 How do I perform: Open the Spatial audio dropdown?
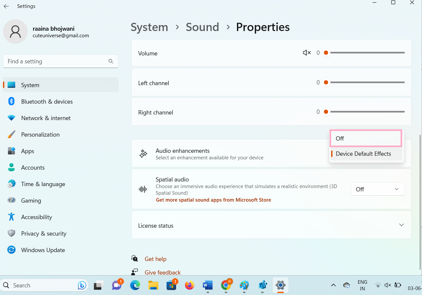[x=377, y=189]
